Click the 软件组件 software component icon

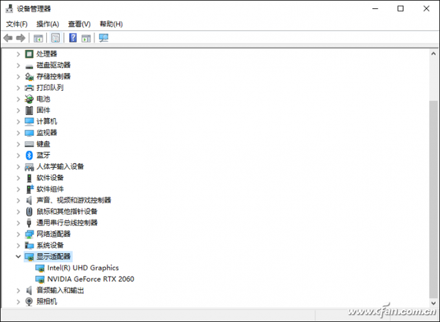coord(30,189)
